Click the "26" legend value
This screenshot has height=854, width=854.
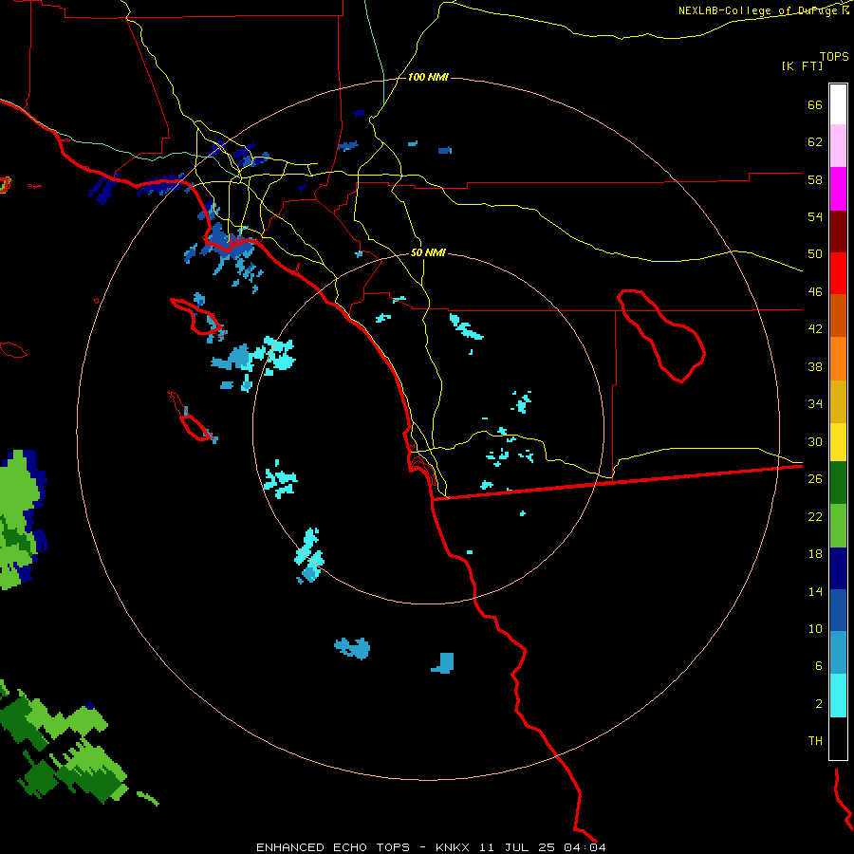[x=815, y=479]
